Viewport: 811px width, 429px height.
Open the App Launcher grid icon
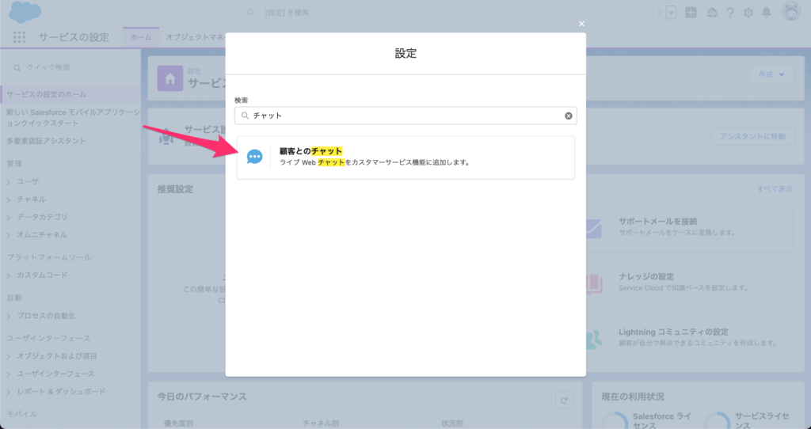pyautogui.click(x=19, y=37)
